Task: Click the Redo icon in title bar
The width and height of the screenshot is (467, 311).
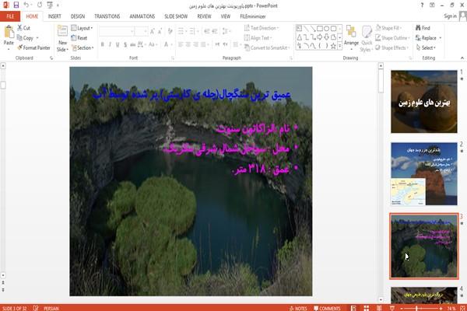Action: tap(40, 5)
